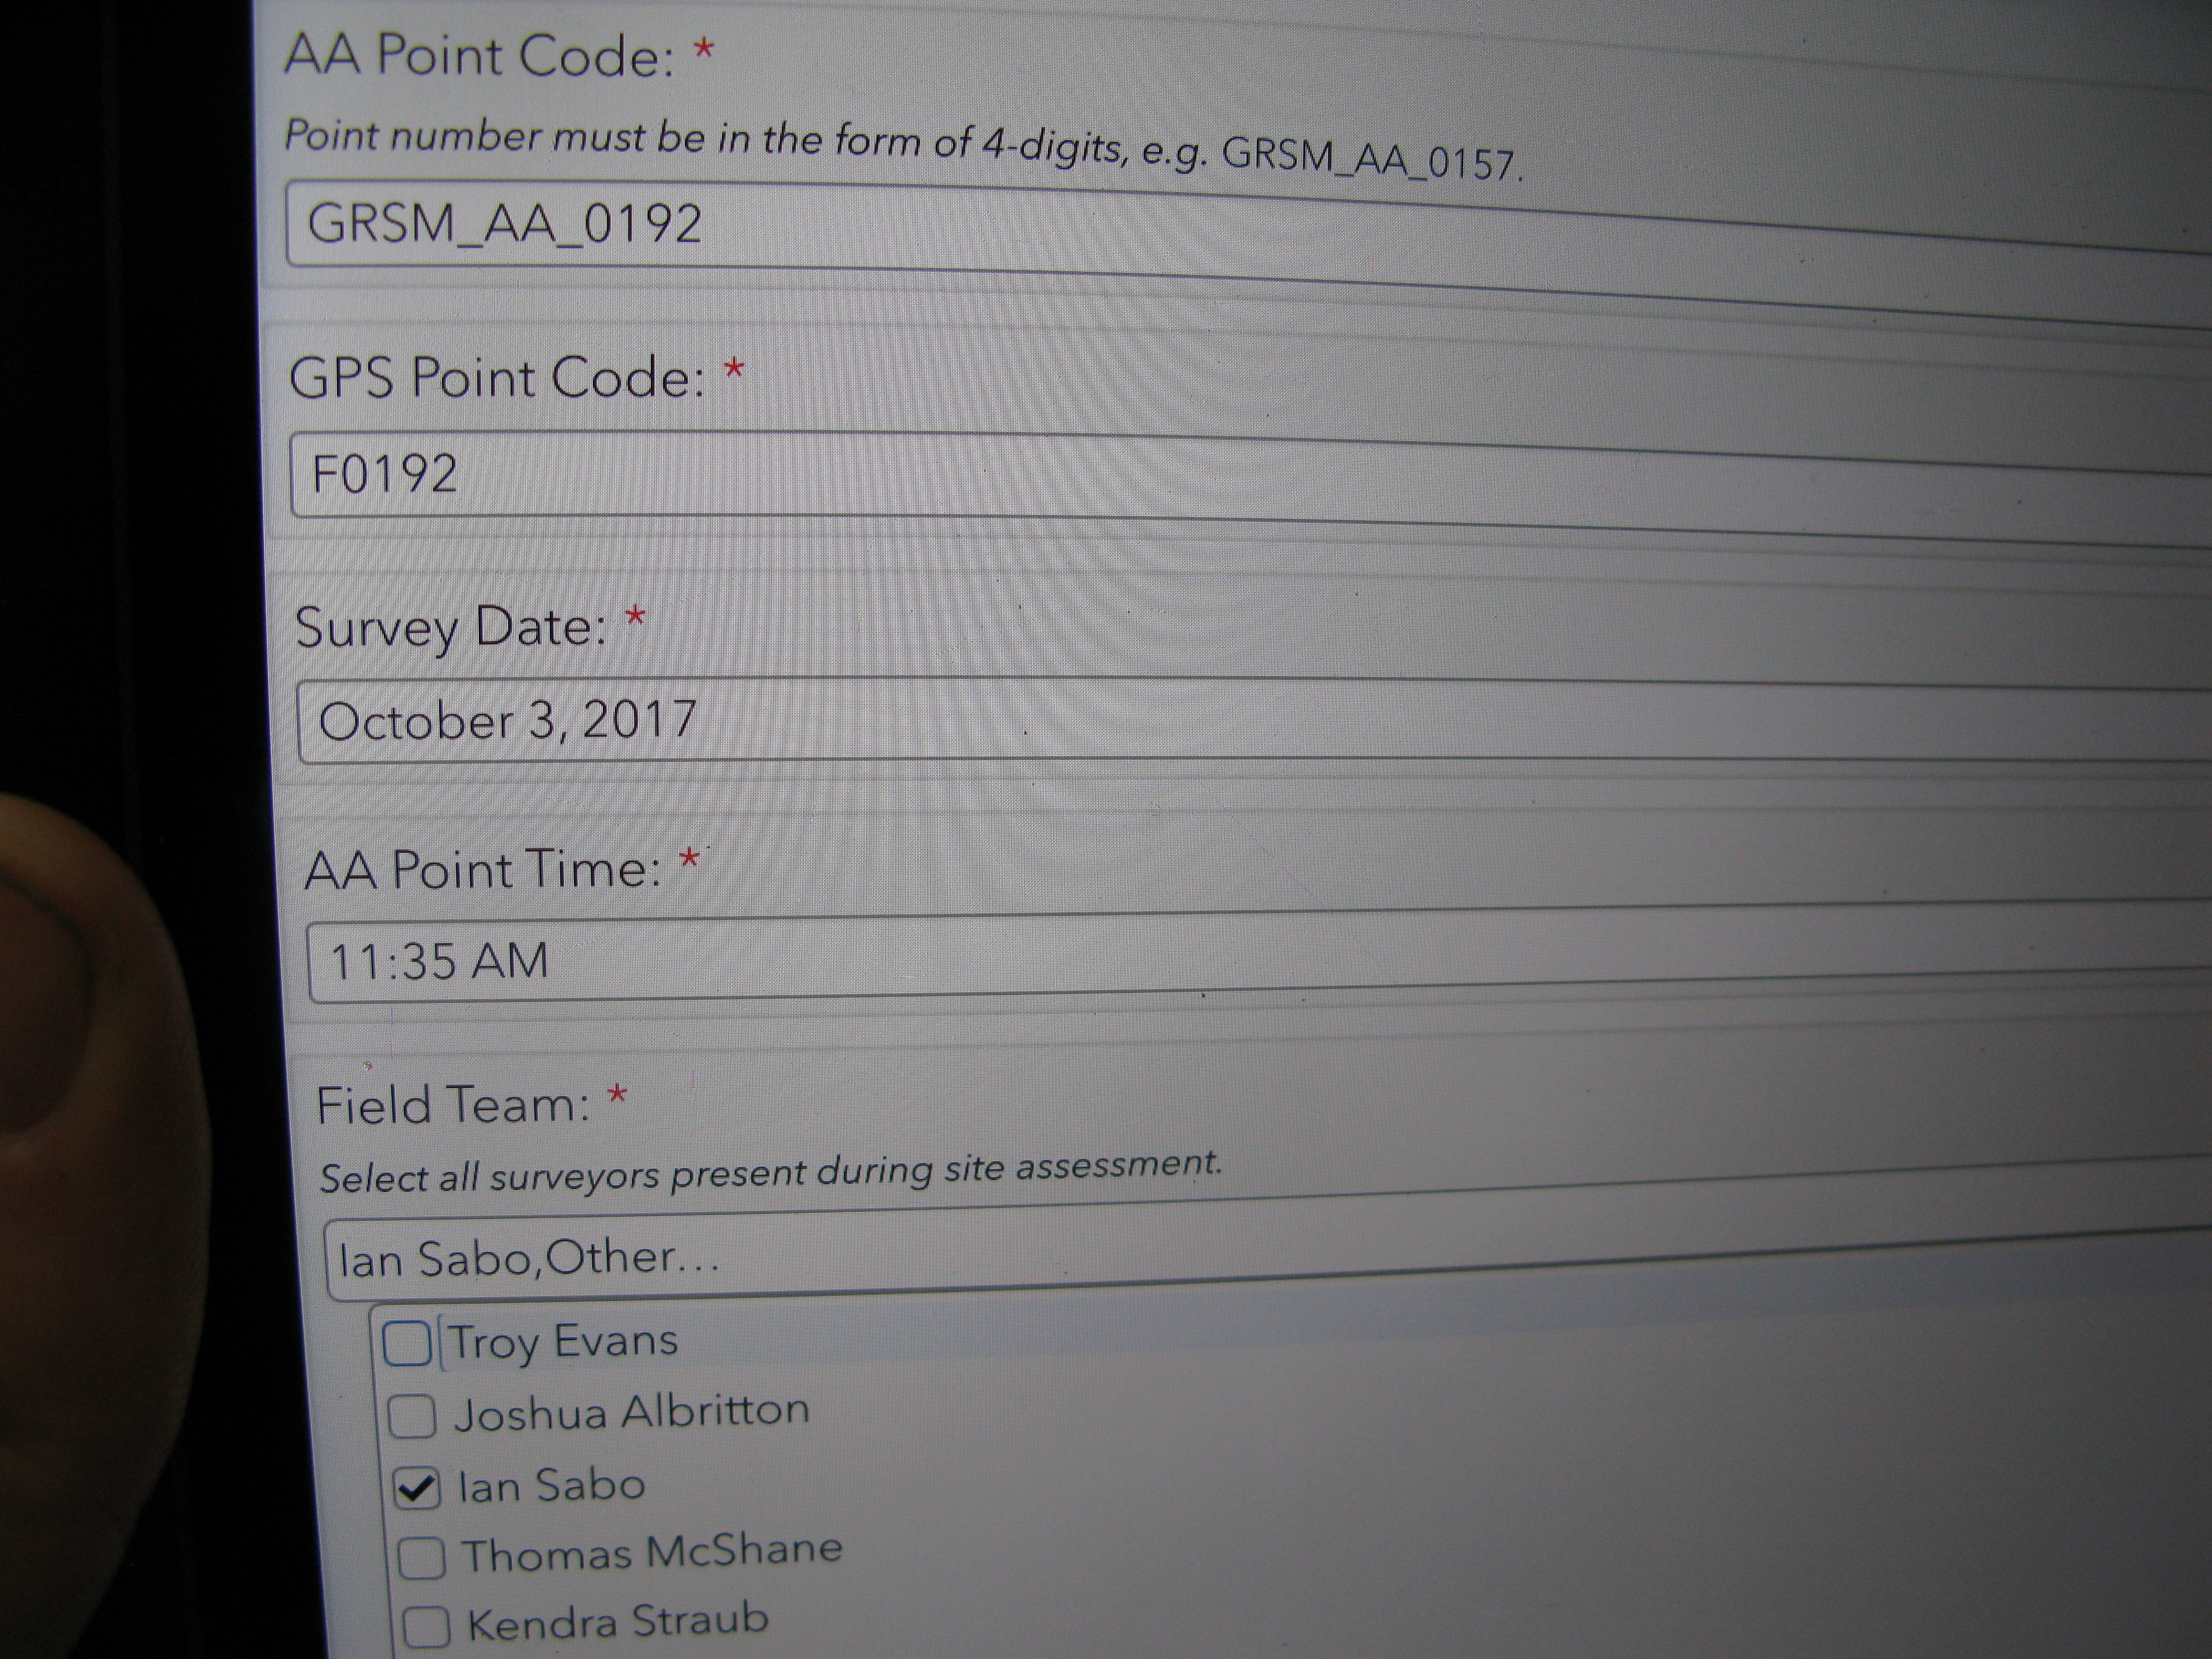The image size is (2212, 1659).
Task: Click the AA Point Time label
Action: click(x=482, y=869)
